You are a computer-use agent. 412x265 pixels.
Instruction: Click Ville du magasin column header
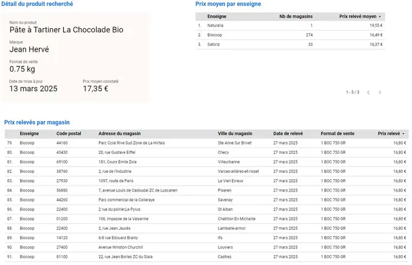click(x=235, y=133)
